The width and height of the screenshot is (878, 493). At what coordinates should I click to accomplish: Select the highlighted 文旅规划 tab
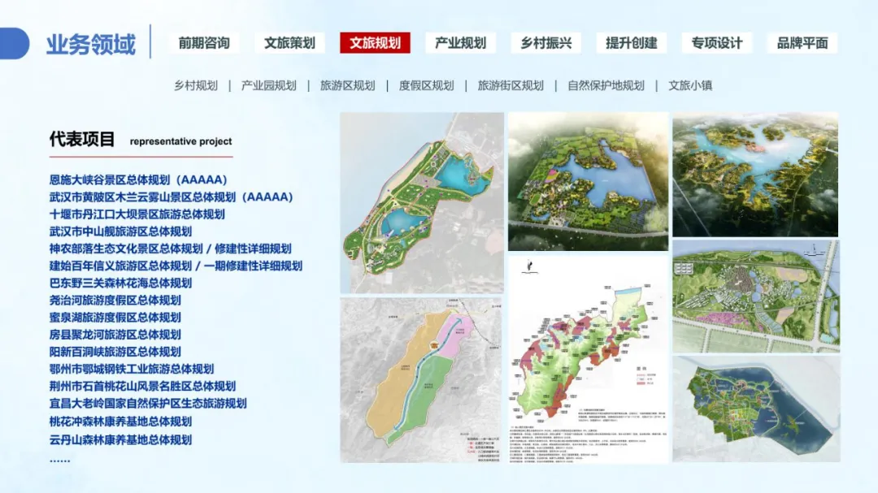(375, 43)
